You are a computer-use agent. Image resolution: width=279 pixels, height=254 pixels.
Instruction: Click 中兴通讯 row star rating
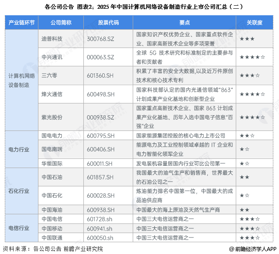(252, 57)
